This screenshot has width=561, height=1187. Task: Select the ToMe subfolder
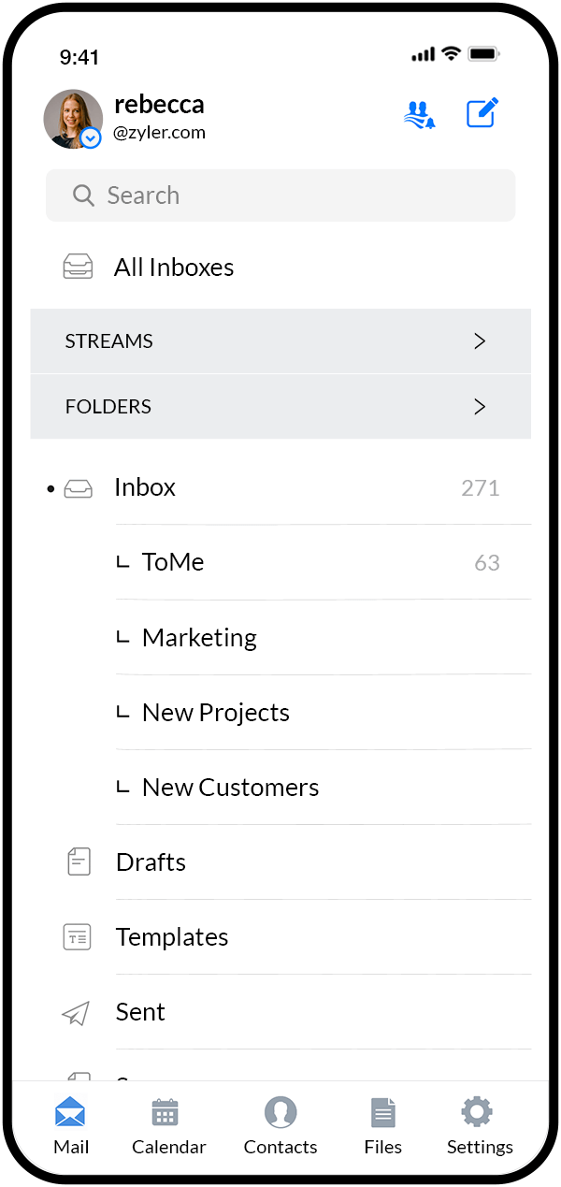coord(172,561)
